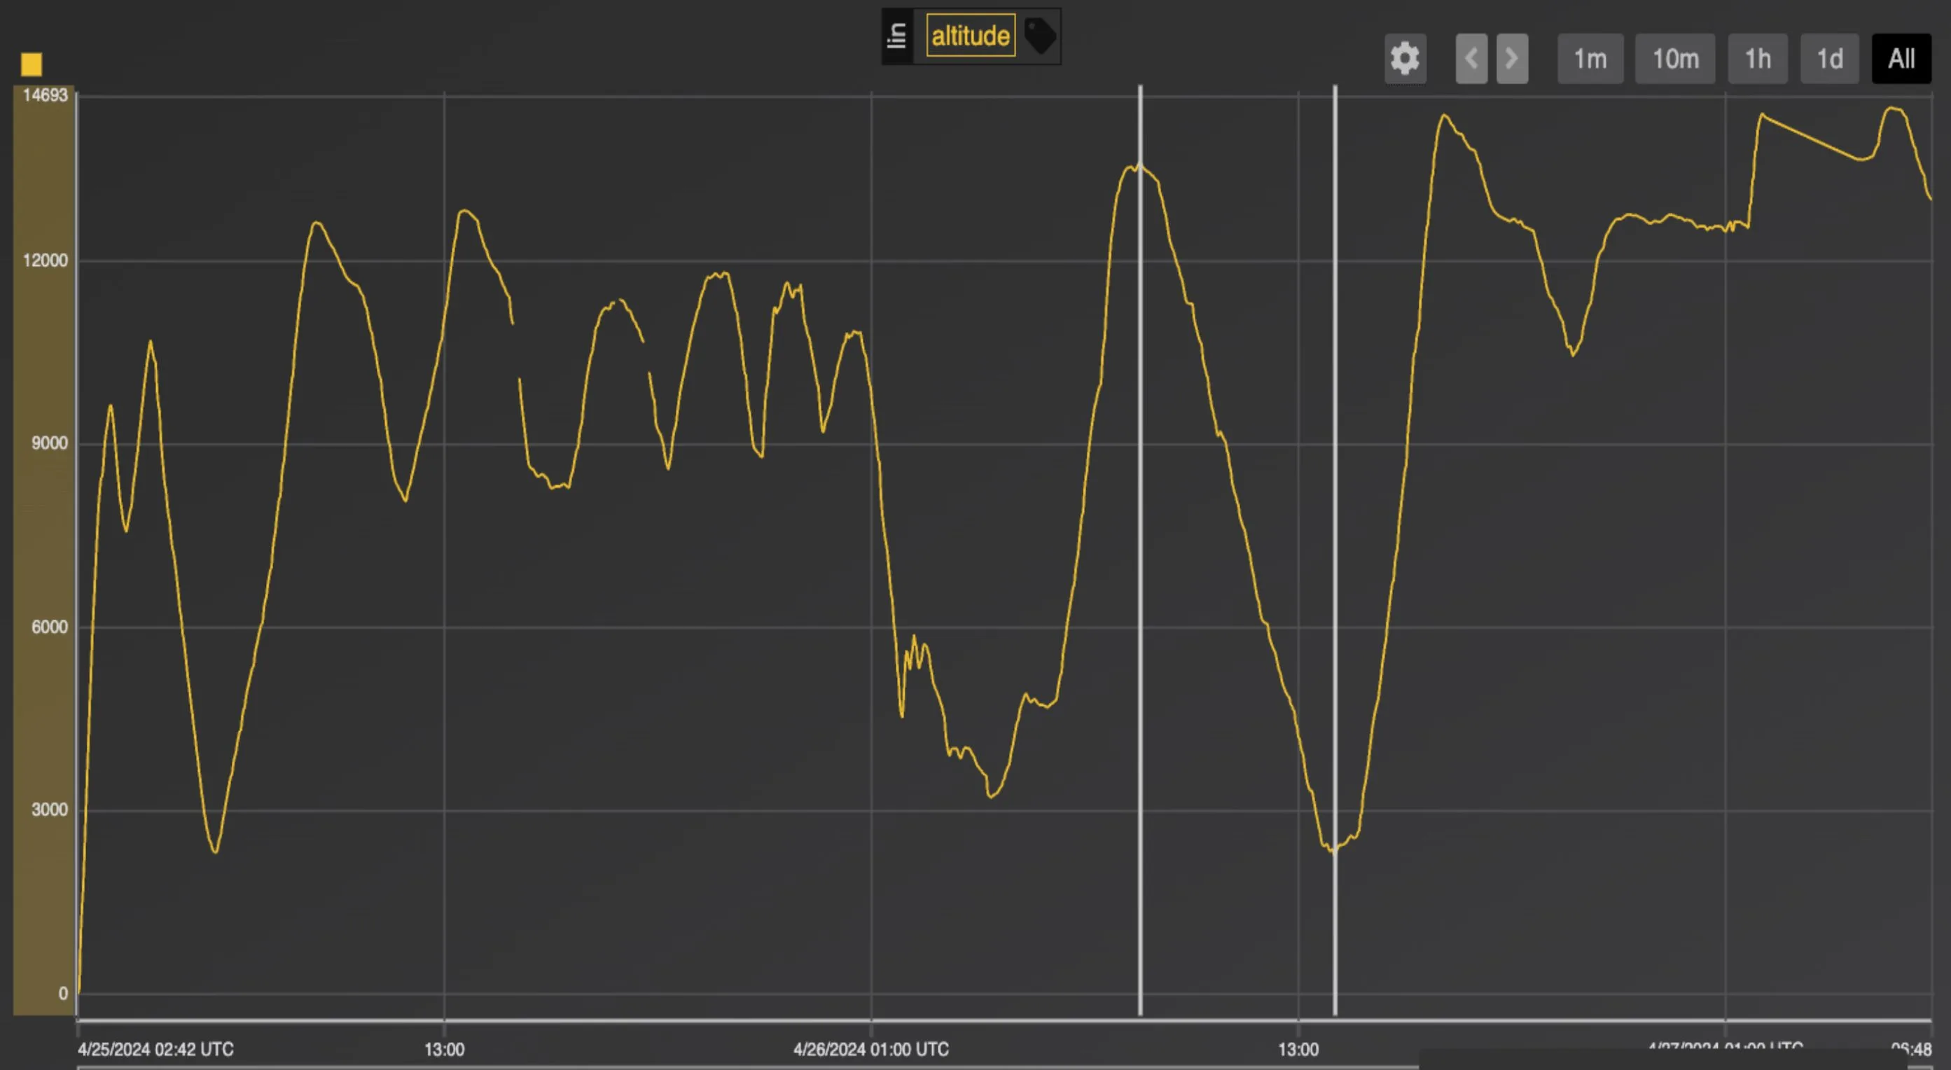Click the y-axis label 12000
This screenshot has width=1951, height=1070.
click(45, 260)
